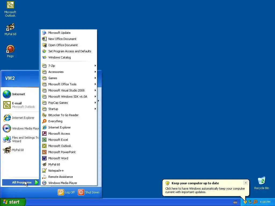The image size is (275, 206).
Task: Click the Microsoft Visual Studio 2008 label
Action: point(67,90)
